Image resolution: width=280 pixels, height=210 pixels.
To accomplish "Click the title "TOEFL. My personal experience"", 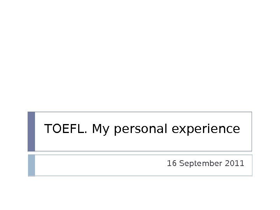I will 142,129.
